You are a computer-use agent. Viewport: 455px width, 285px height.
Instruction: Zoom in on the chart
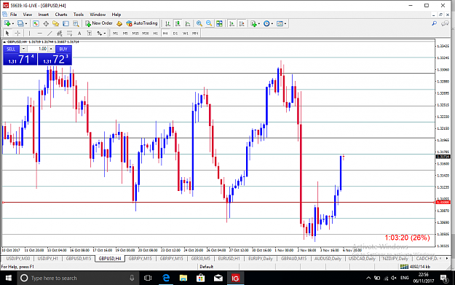pyautogui.click(x=199, y=23)
